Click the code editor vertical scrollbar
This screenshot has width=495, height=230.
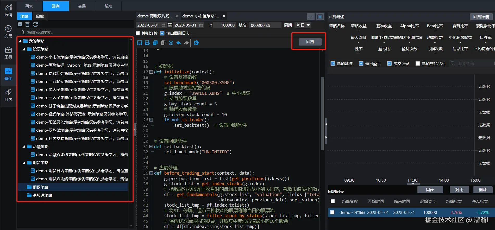tap(322, 113)
